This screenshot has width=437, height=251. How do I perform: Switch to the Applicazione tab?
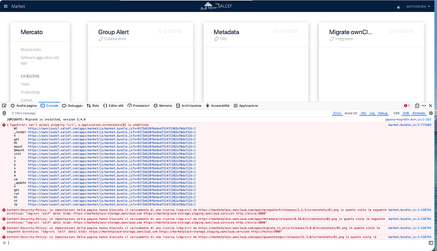coord(246,106)
